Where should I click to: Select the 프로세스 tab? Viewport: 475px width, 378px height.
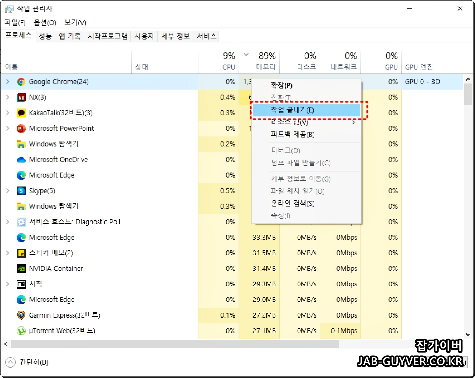pos(18,36)
